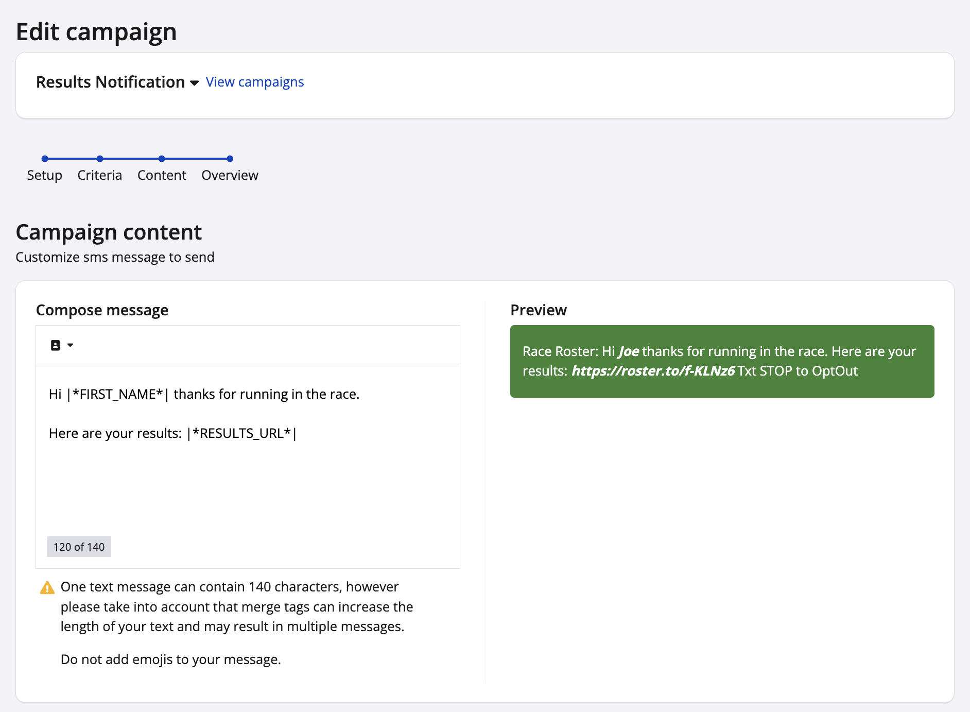Image resolution: width=970 pixels, height=712 pixels.
Task: Place cursor after the RESULTS_URL merge tag
Action: point(298,433)
